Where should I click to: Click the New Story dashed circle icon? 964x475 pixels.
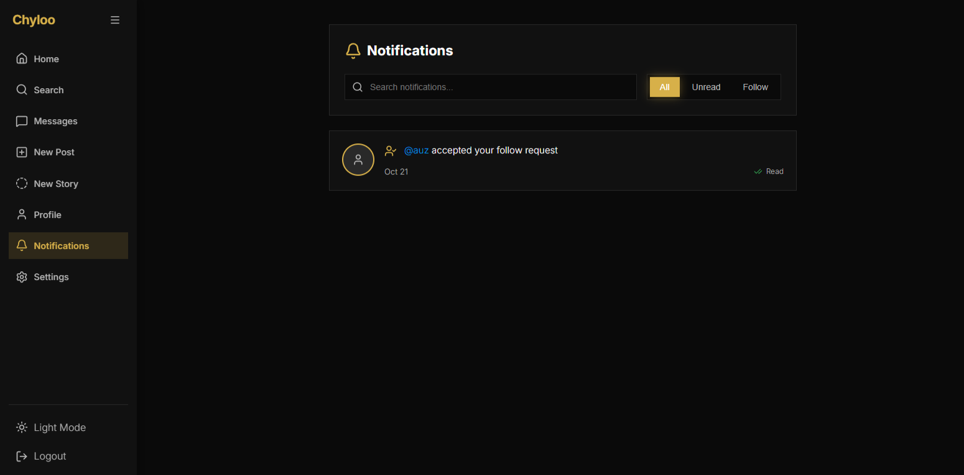coord(22,184)
